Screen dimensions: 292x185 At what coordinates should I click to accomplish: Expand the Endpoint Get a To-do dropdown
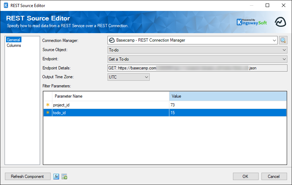197,59
